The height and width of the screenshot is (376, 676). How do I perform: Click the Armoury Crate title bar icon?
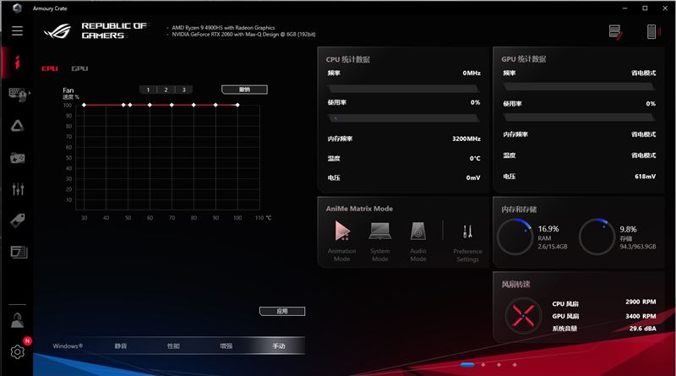click(x=17, y=8)
